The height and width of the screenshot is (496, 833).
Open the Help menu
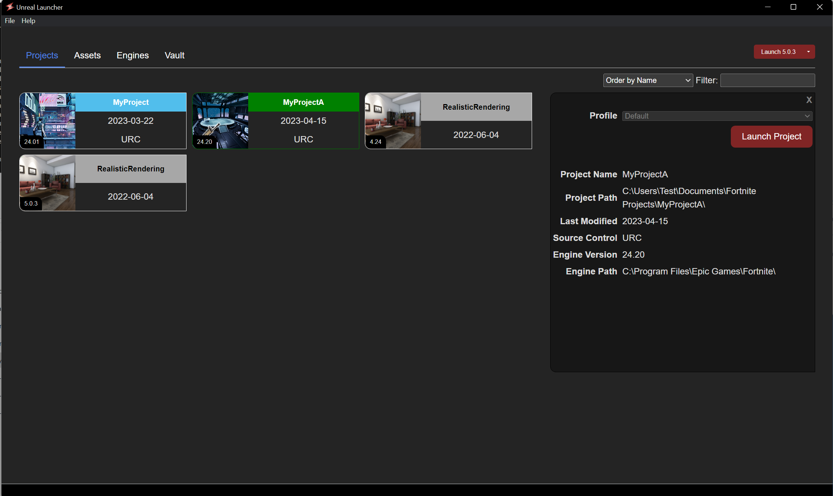[28, 21]
